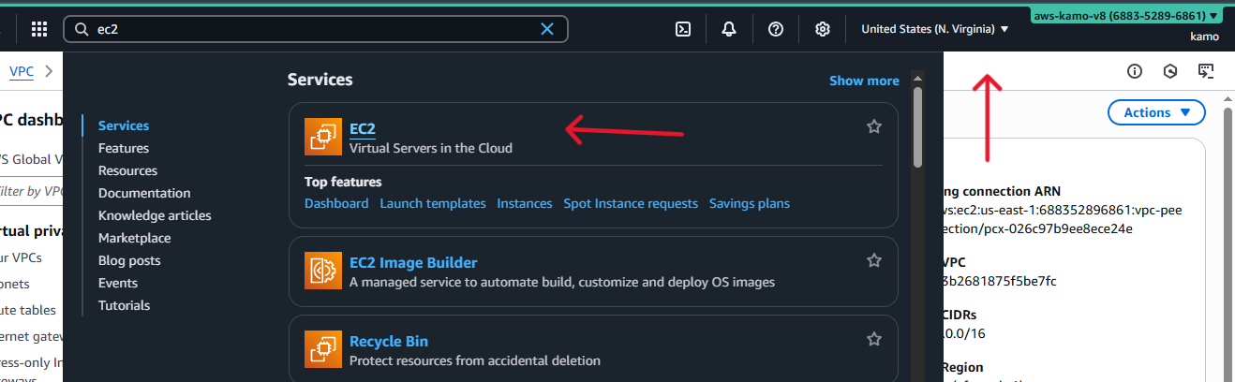Launch CloudShell from the top bar
Image resolution: width=1235 pixels, height=382 pixels.
pyautogui.click(x=683, y=29)
